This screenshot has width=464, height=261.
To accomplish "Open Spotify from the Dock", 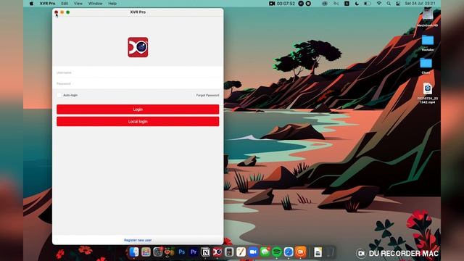I will pos(277,252).
